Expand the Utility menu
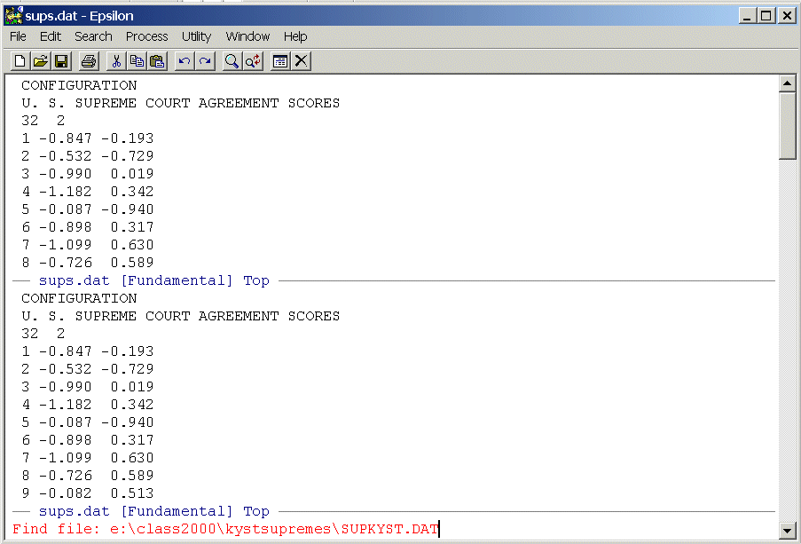The width and height of the screenshot is (801, 544). [x=196, y=36]
